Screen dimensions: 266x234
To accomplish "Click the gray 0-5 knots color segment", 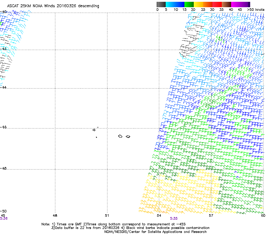I will click(x=161, y=4).
